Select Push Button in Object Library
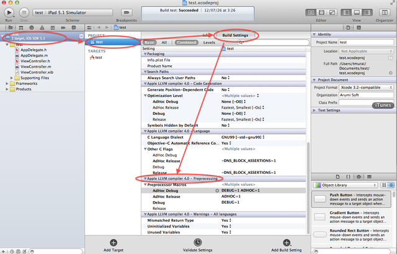Screen dimensions: 397x254 point(353,199)
